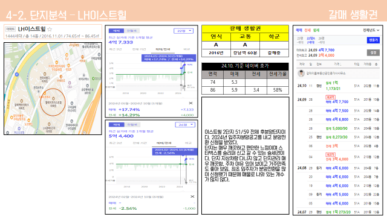Close the 8-month summary in the lower chart panel
Image resolution: width=387 pixels, height=217 pixels.
[x=192, y=197]
